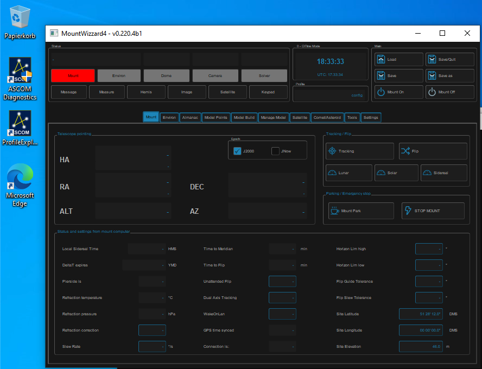Click the Horizon Lim low field
The width and height of the screenshot is (482, 369).
(x=429, y=265)
